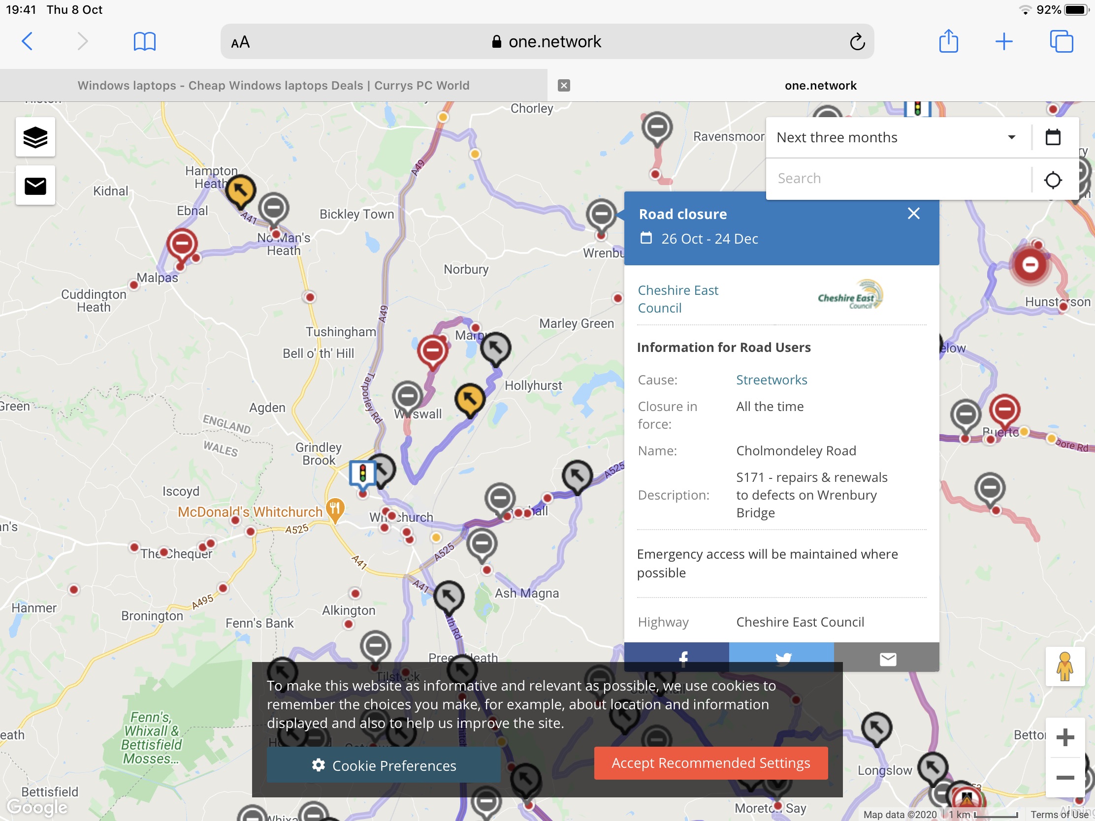Select highlighted red marker near Hunsterson

(x=1031, y=264)
